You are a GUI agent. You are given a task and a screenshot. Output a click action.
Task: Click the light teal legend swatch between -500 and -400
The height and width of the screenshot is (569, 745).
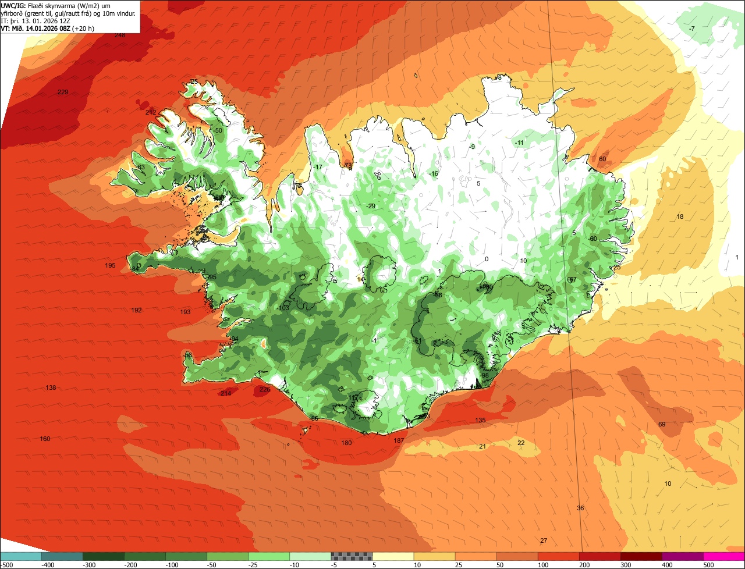point(22,556)
